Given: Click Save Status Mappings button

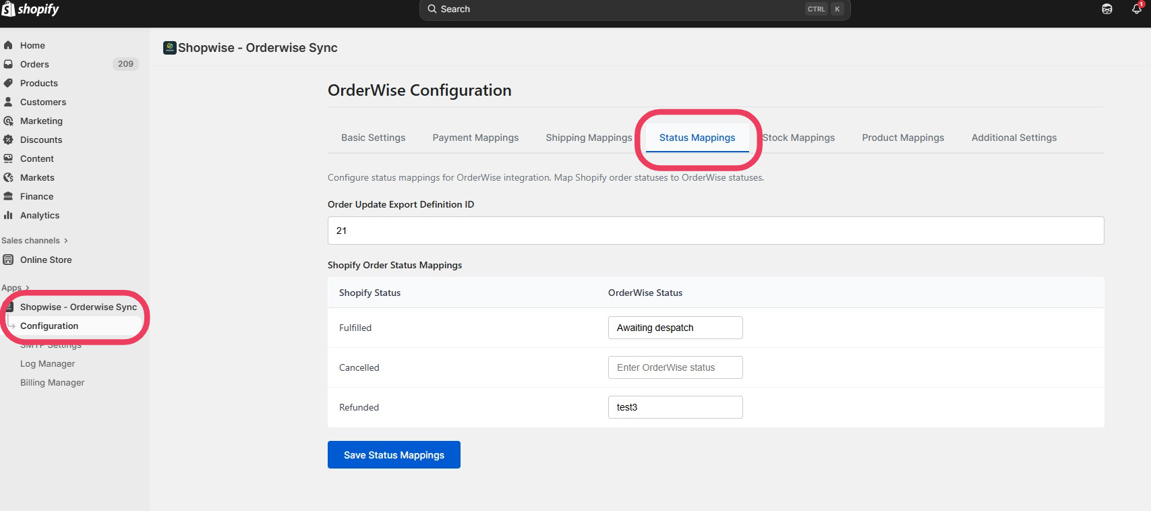Looking at the screenshot, I should click(394, 455).
